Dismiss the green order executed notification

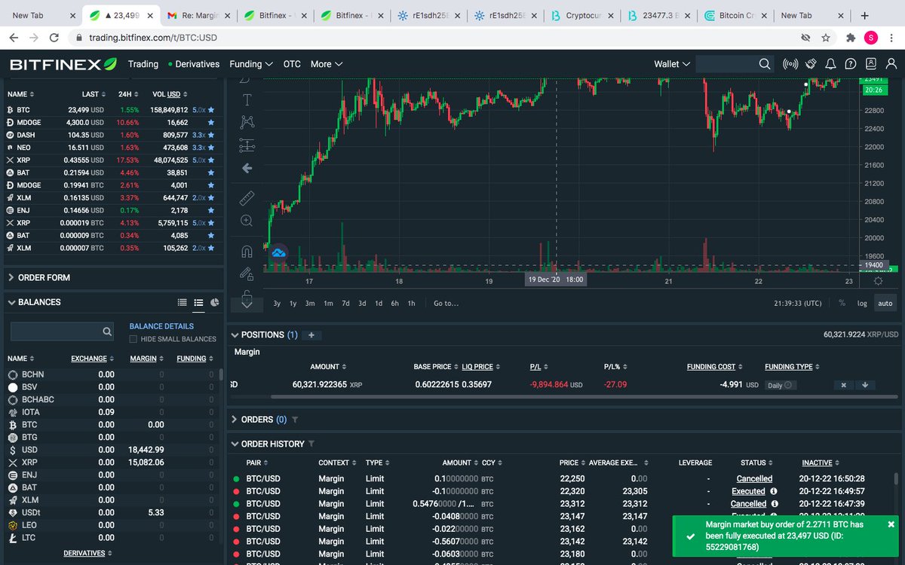(891, 524)
